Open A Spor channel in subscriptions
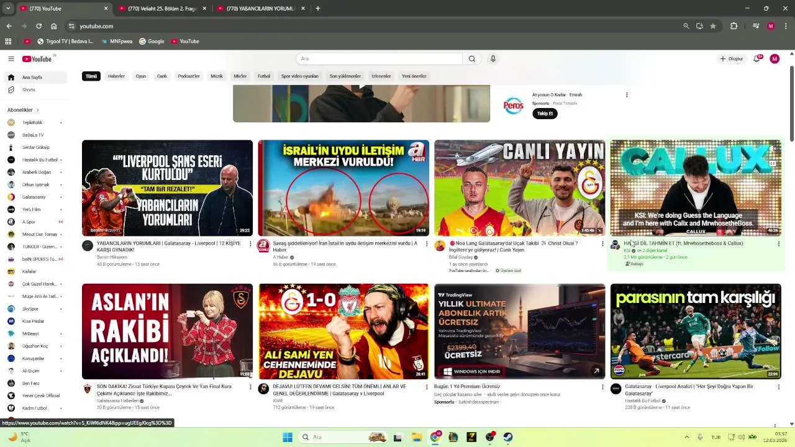 [x=35, y=222]
